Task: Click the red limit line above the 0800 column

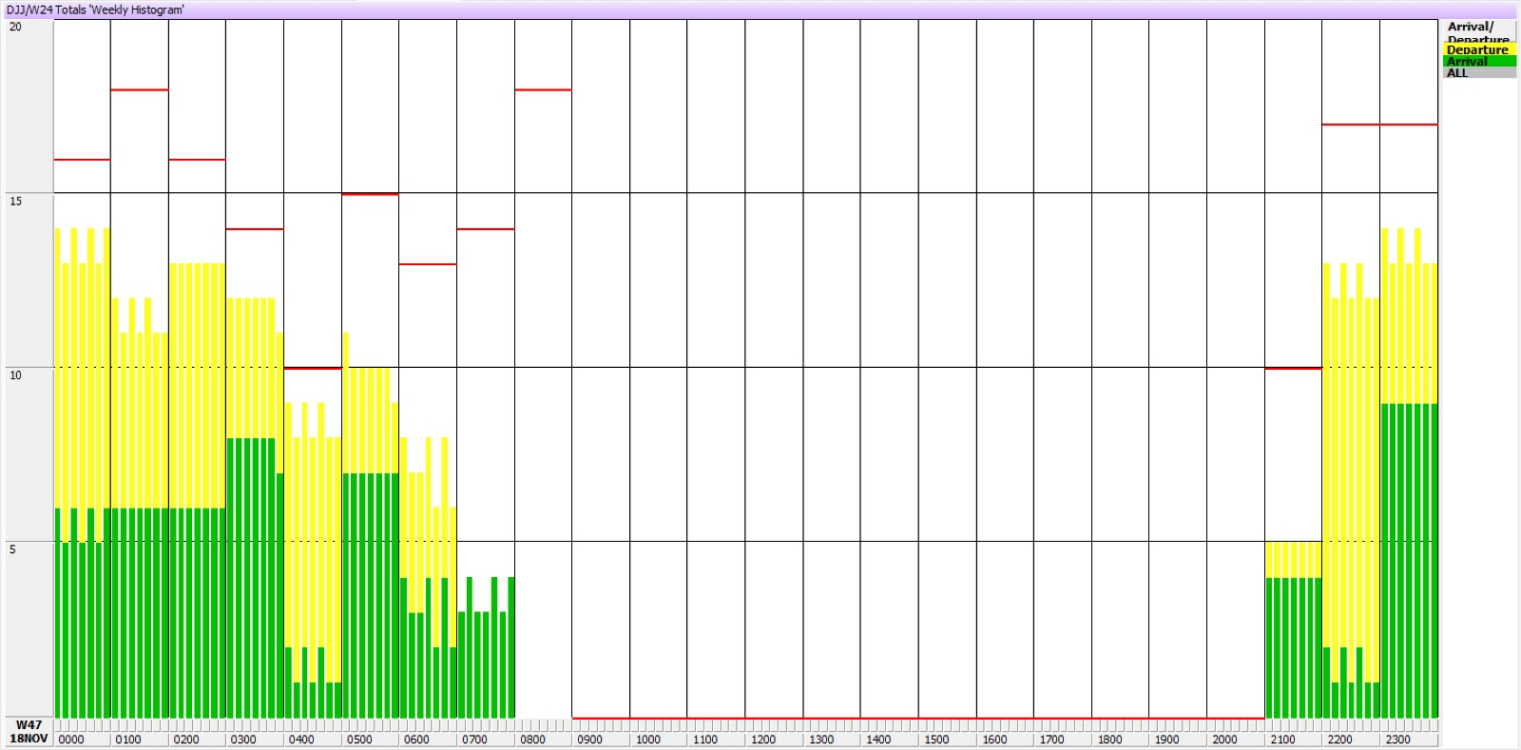Action: (x=543, y=89)
